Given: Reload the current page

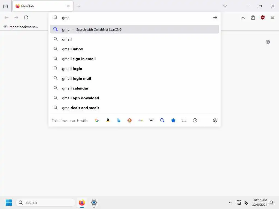Looking at the screenshot, I should coord(26,17).
